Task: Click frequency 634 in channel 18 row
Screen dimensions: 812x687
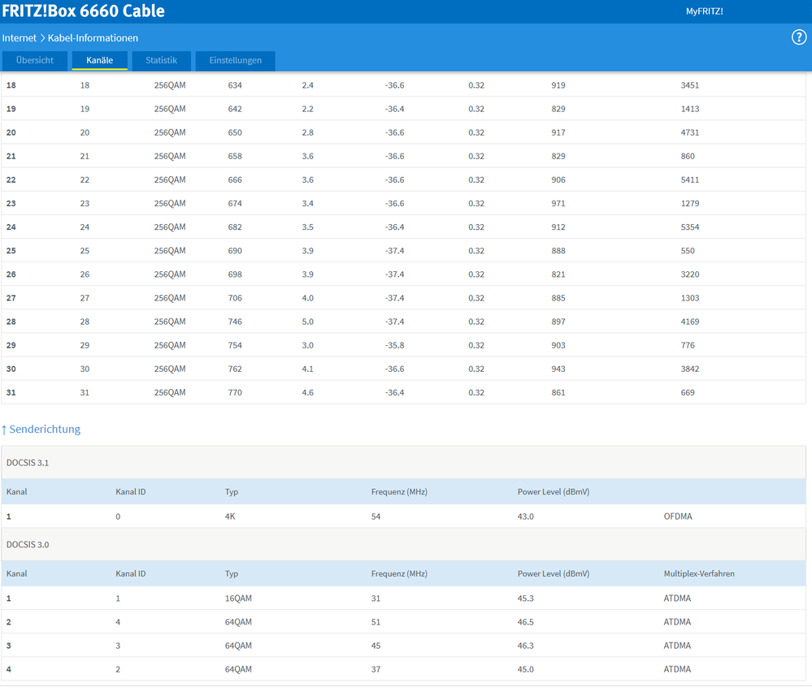Action: pos(235,85)
